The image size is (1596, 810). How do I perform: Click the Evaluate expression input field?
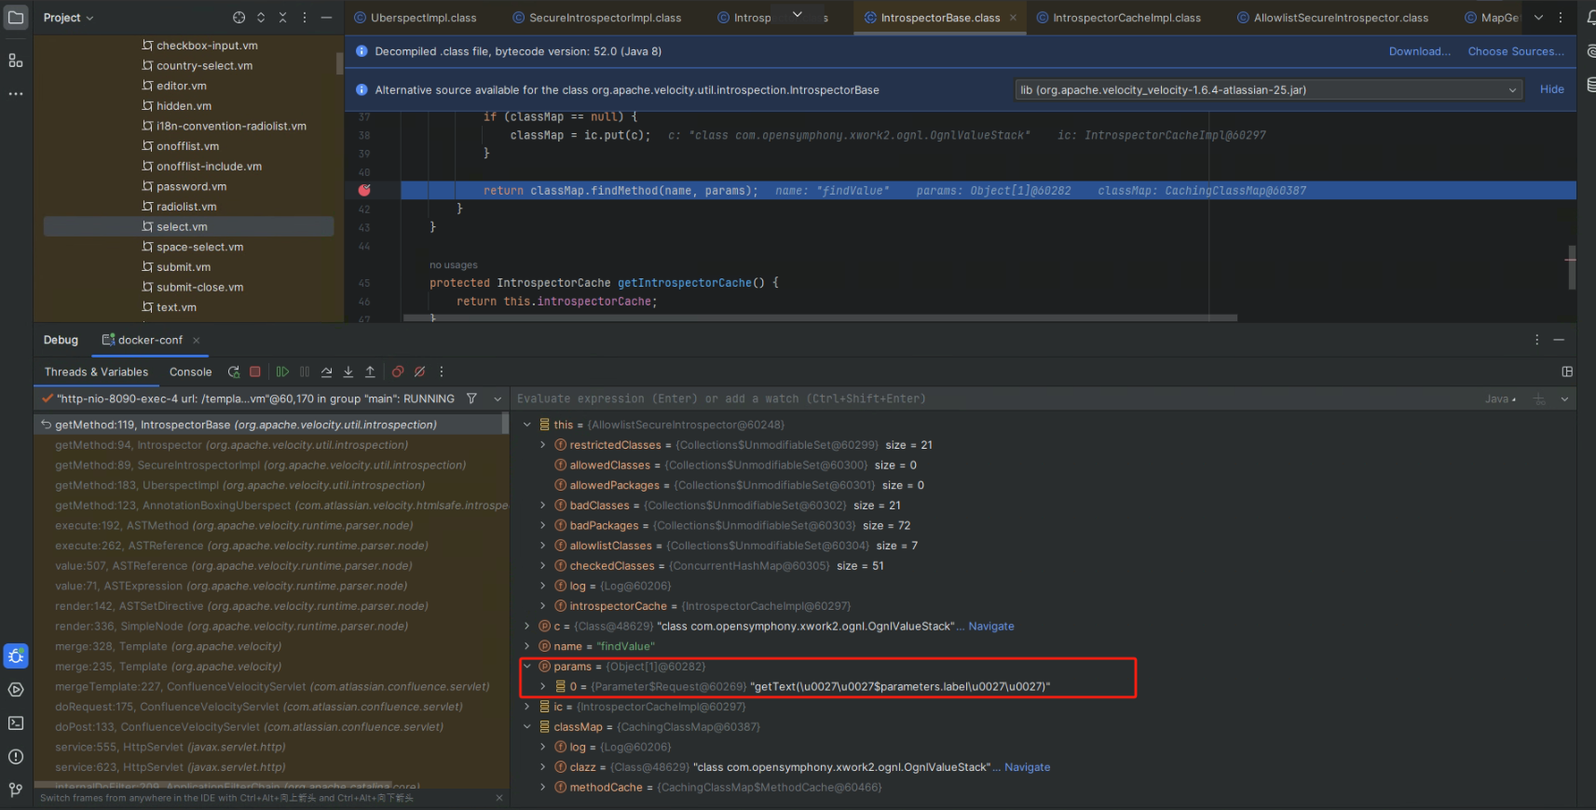[x=992, y=398]
